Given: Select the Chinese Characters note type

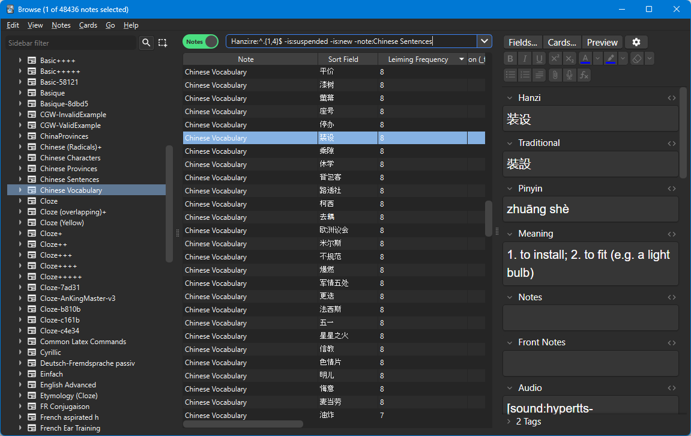Looking at the screenshot, I should 70,157.
